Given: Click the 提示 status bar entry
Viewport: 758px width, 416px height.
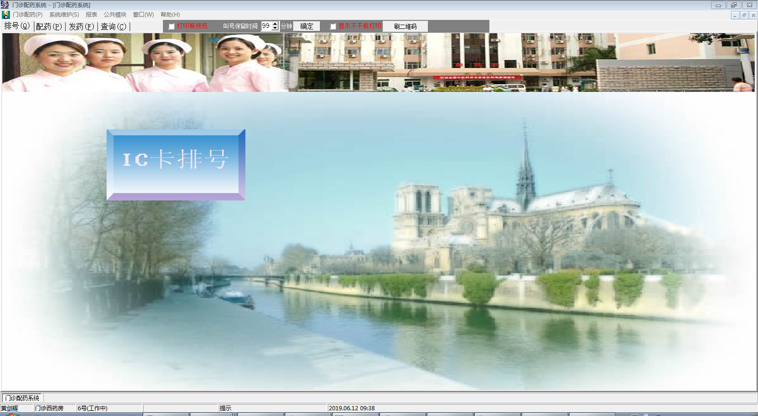Looking at the screenshot, I should point(226,408).
